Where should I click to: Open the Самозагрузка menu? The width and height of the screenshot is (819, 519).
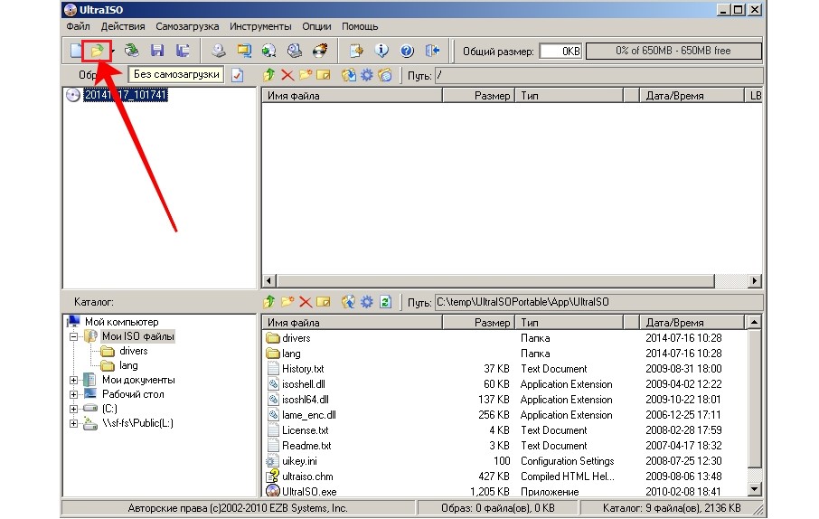187,27
